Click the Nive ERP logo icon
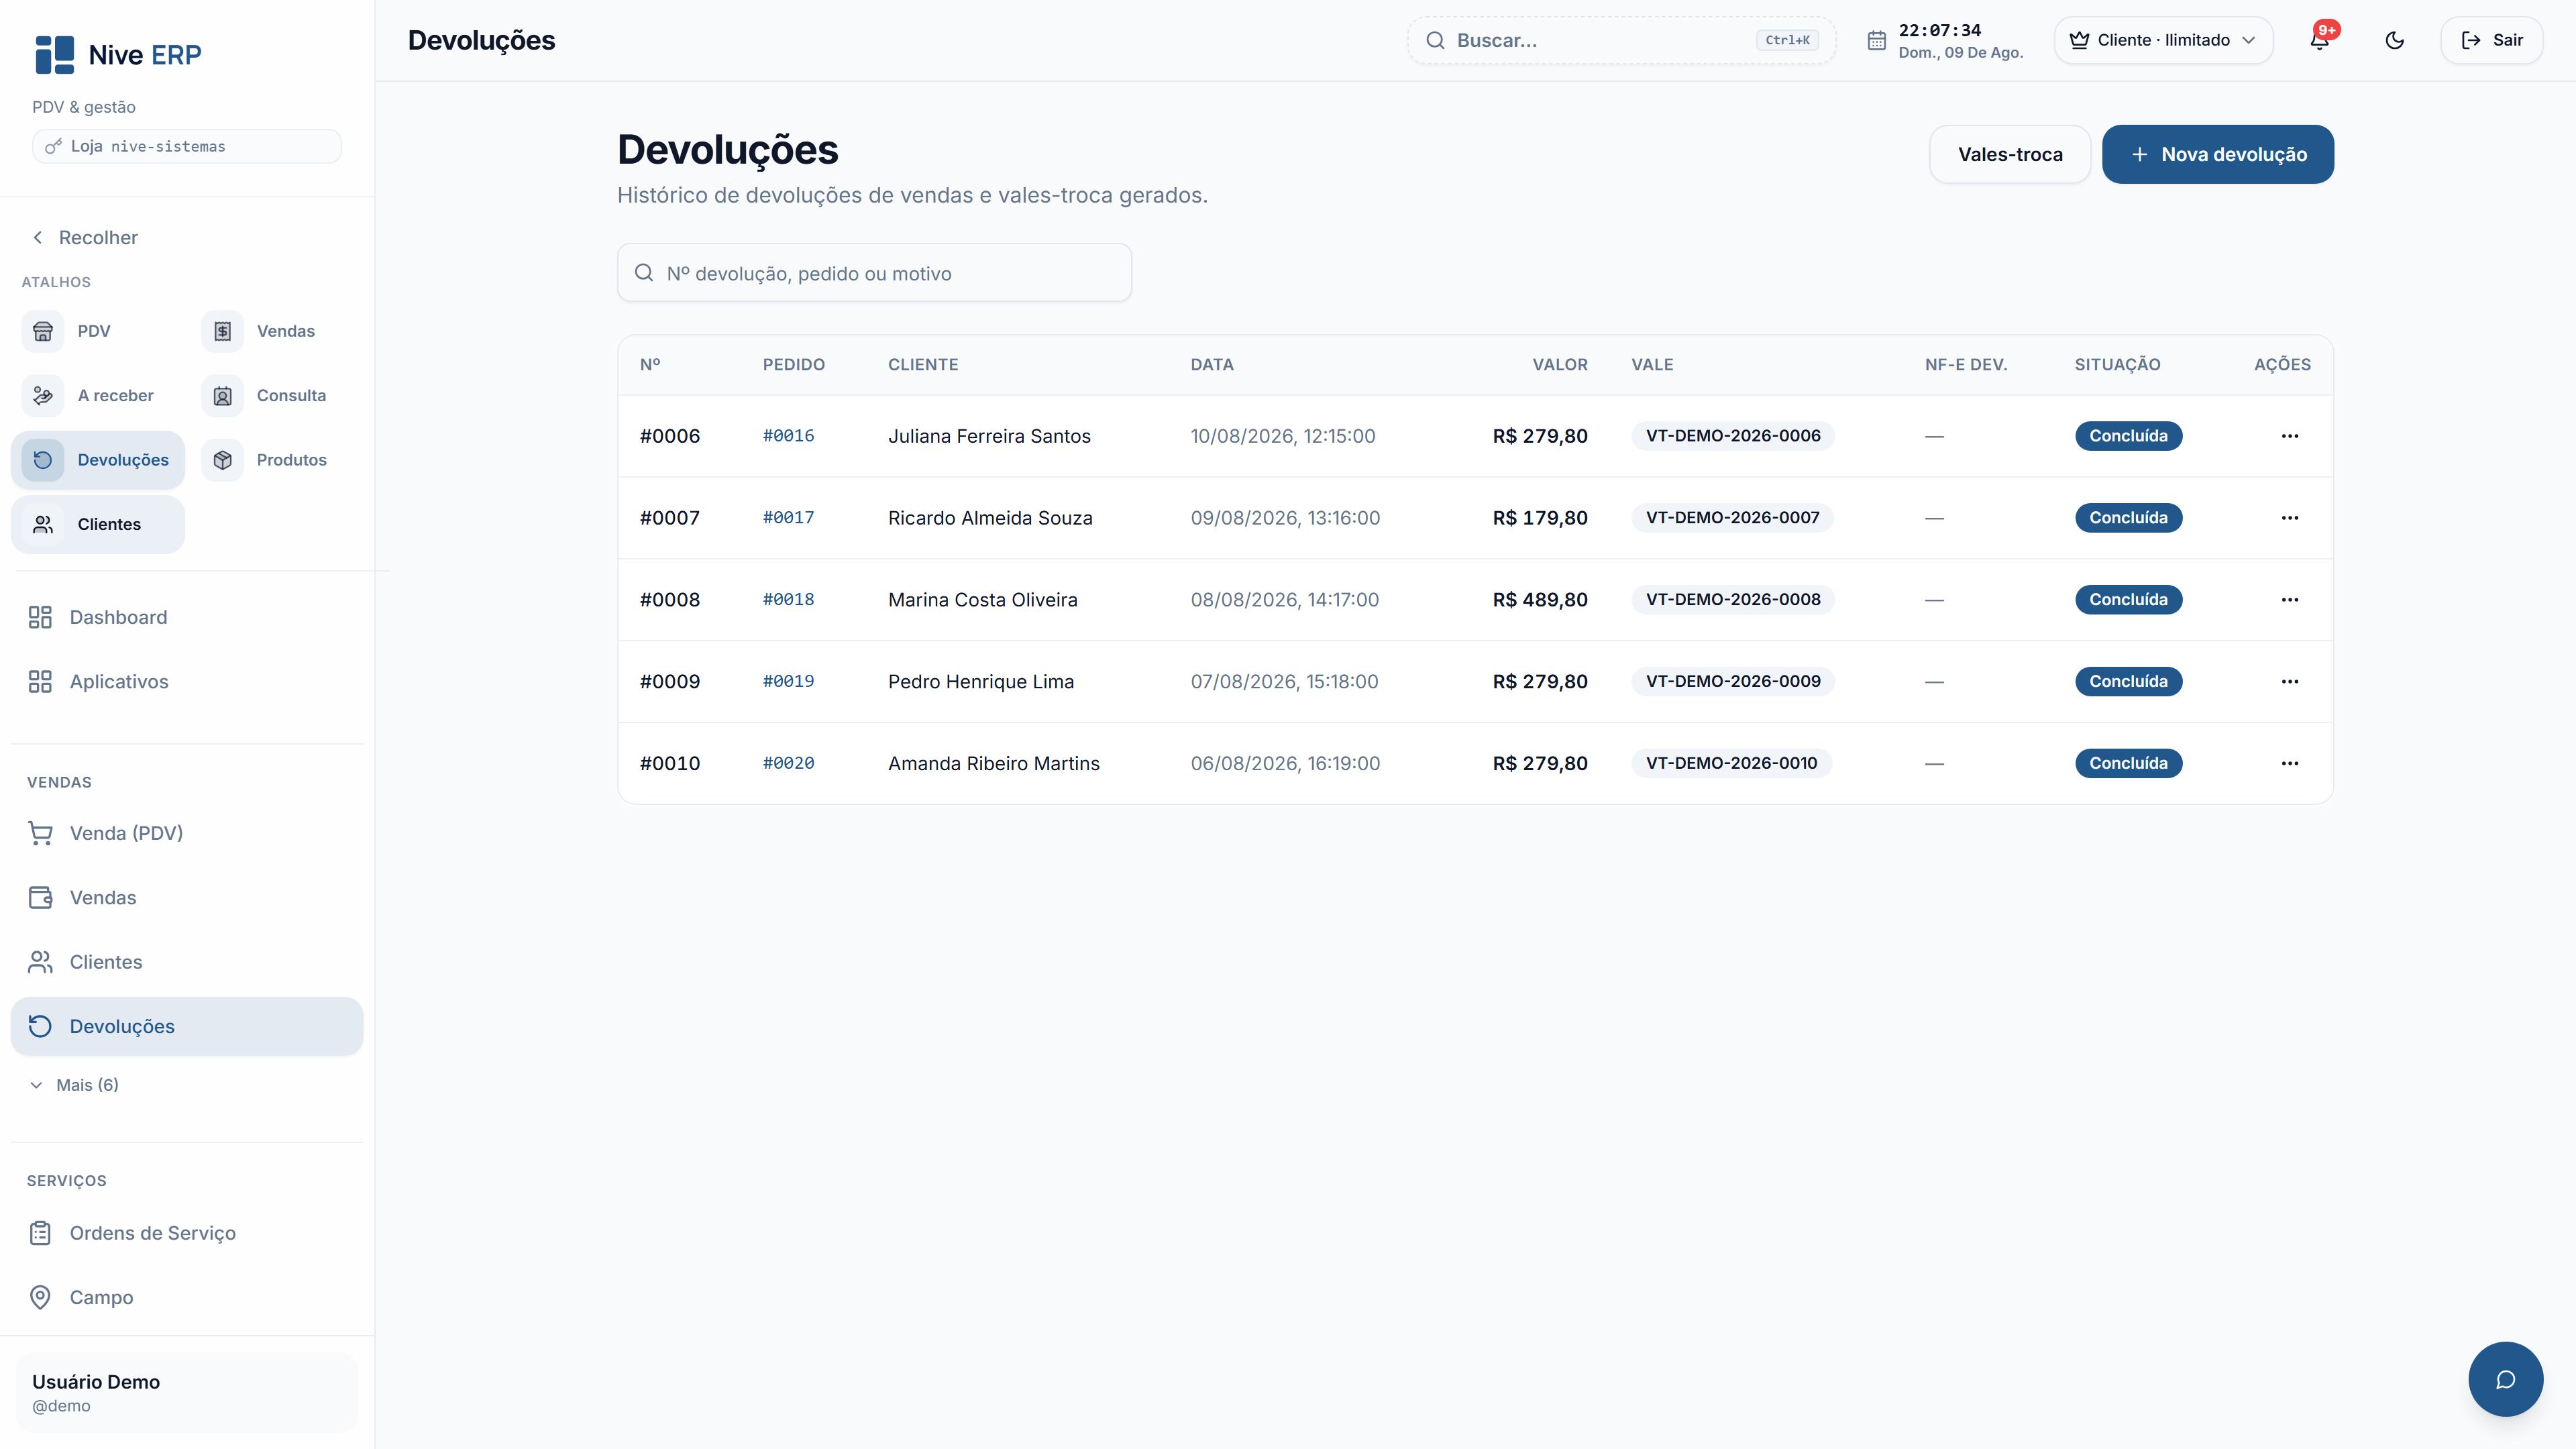2576x1449 pixels. [54, 54]
